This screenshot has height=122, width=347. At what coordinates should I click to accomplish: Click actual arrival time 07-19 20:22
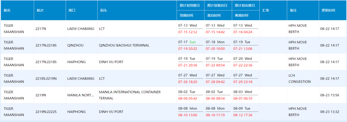click(x=188, y=49)
